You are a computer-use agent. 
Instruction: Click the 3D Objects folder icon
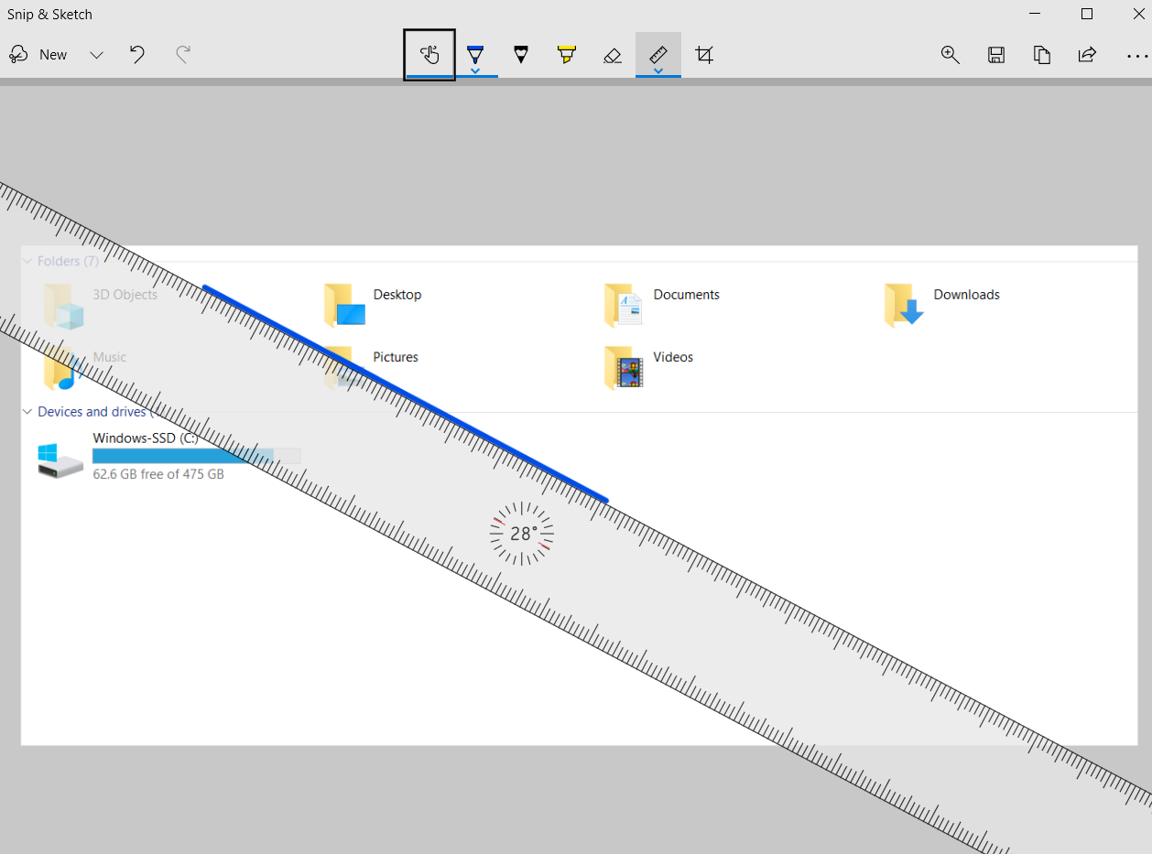pyautogui.click(x=63, y=306)
